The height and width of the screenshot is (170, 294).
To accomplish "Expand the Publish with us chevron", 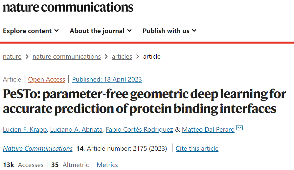I will point(194,30).
